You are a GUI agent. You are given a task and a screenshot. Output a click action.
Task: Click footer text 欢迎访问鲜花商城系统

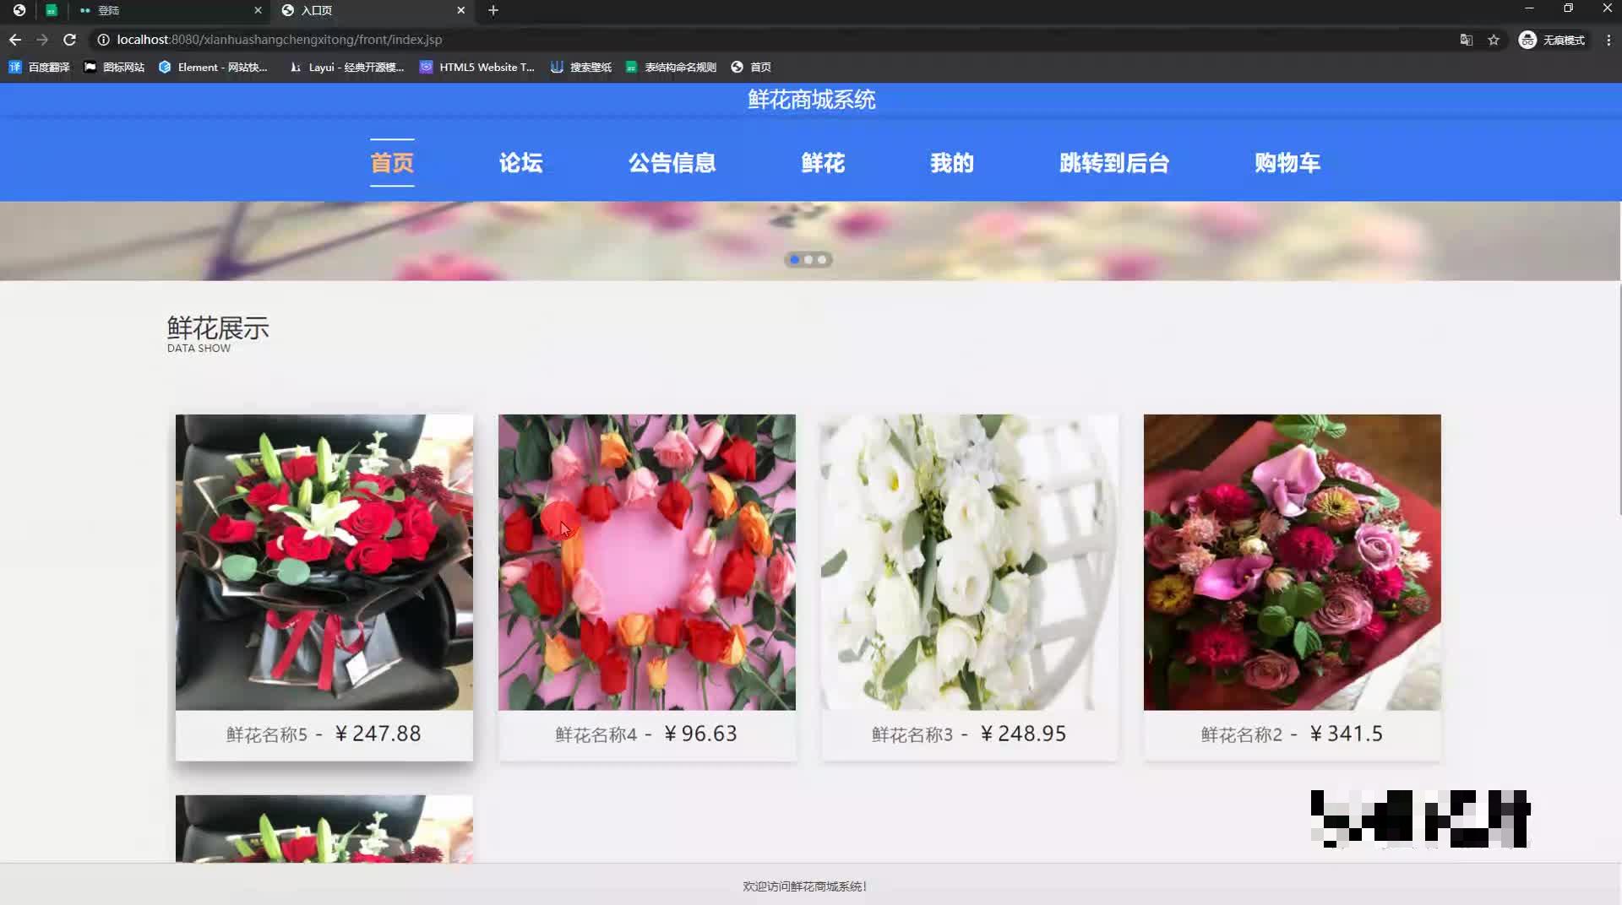tap(804, 886)
